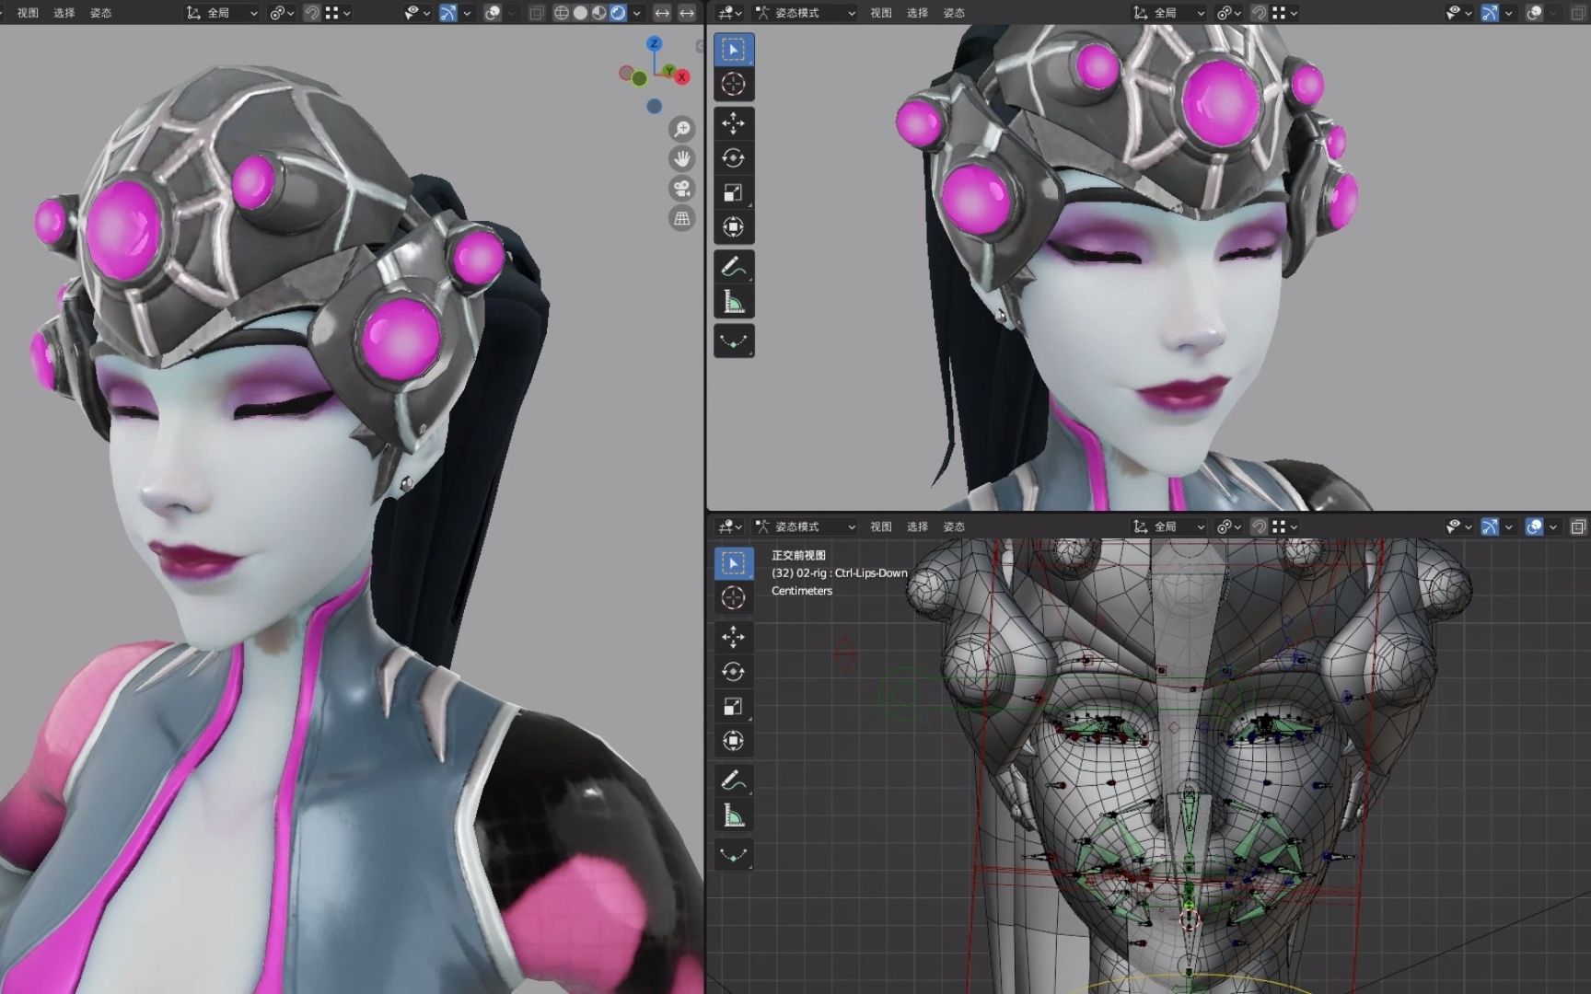
Task: Toggle gizmo display in left viewport header
Action: [x=447, y=13]
